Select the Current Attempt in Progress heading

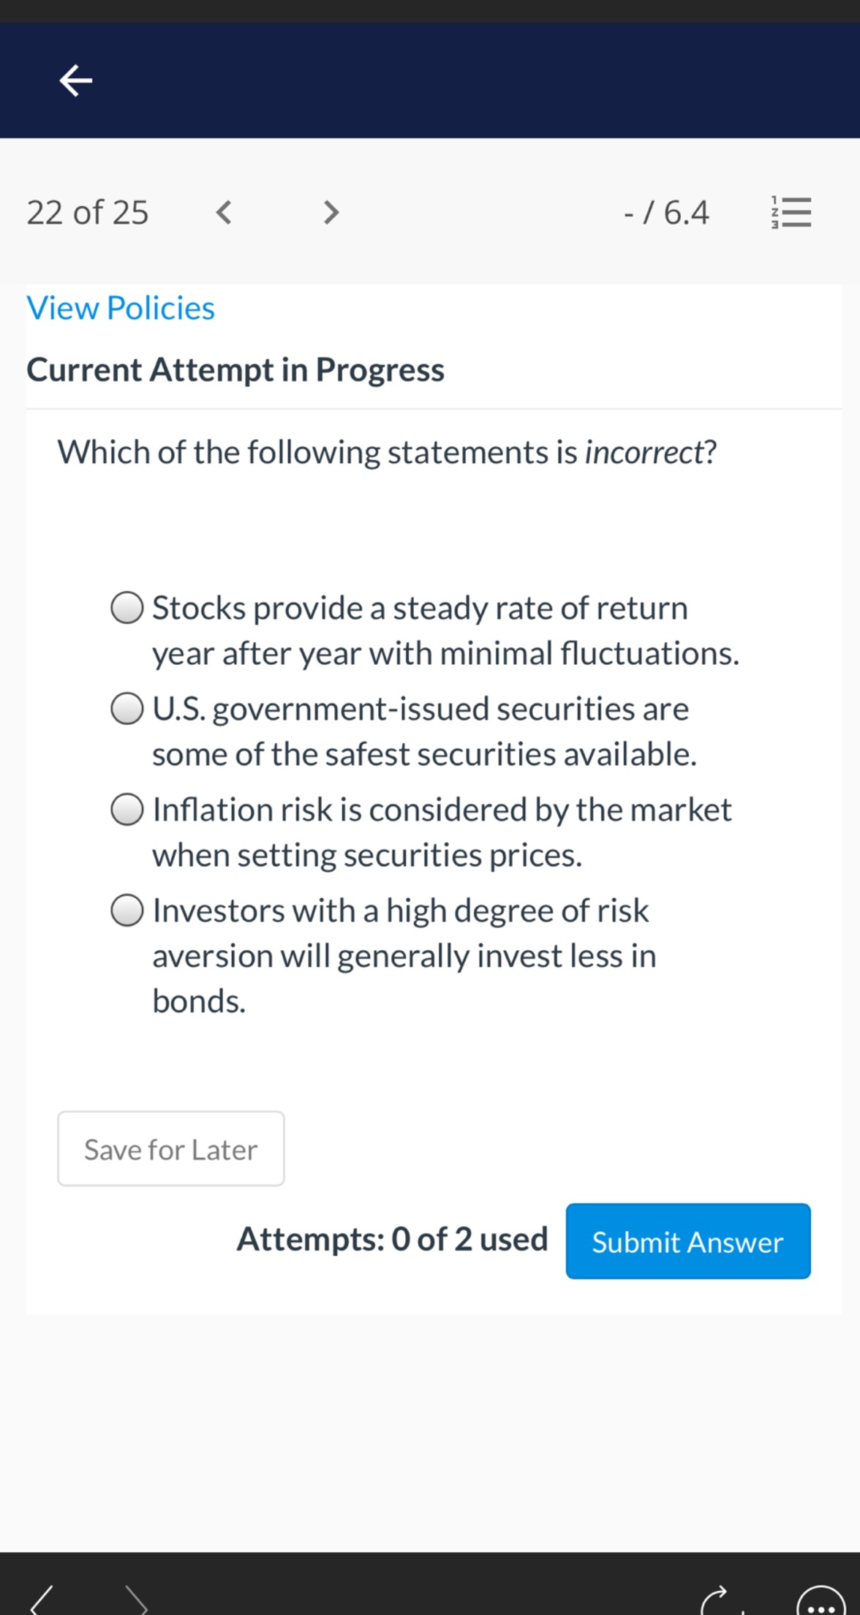pos(235,369)
